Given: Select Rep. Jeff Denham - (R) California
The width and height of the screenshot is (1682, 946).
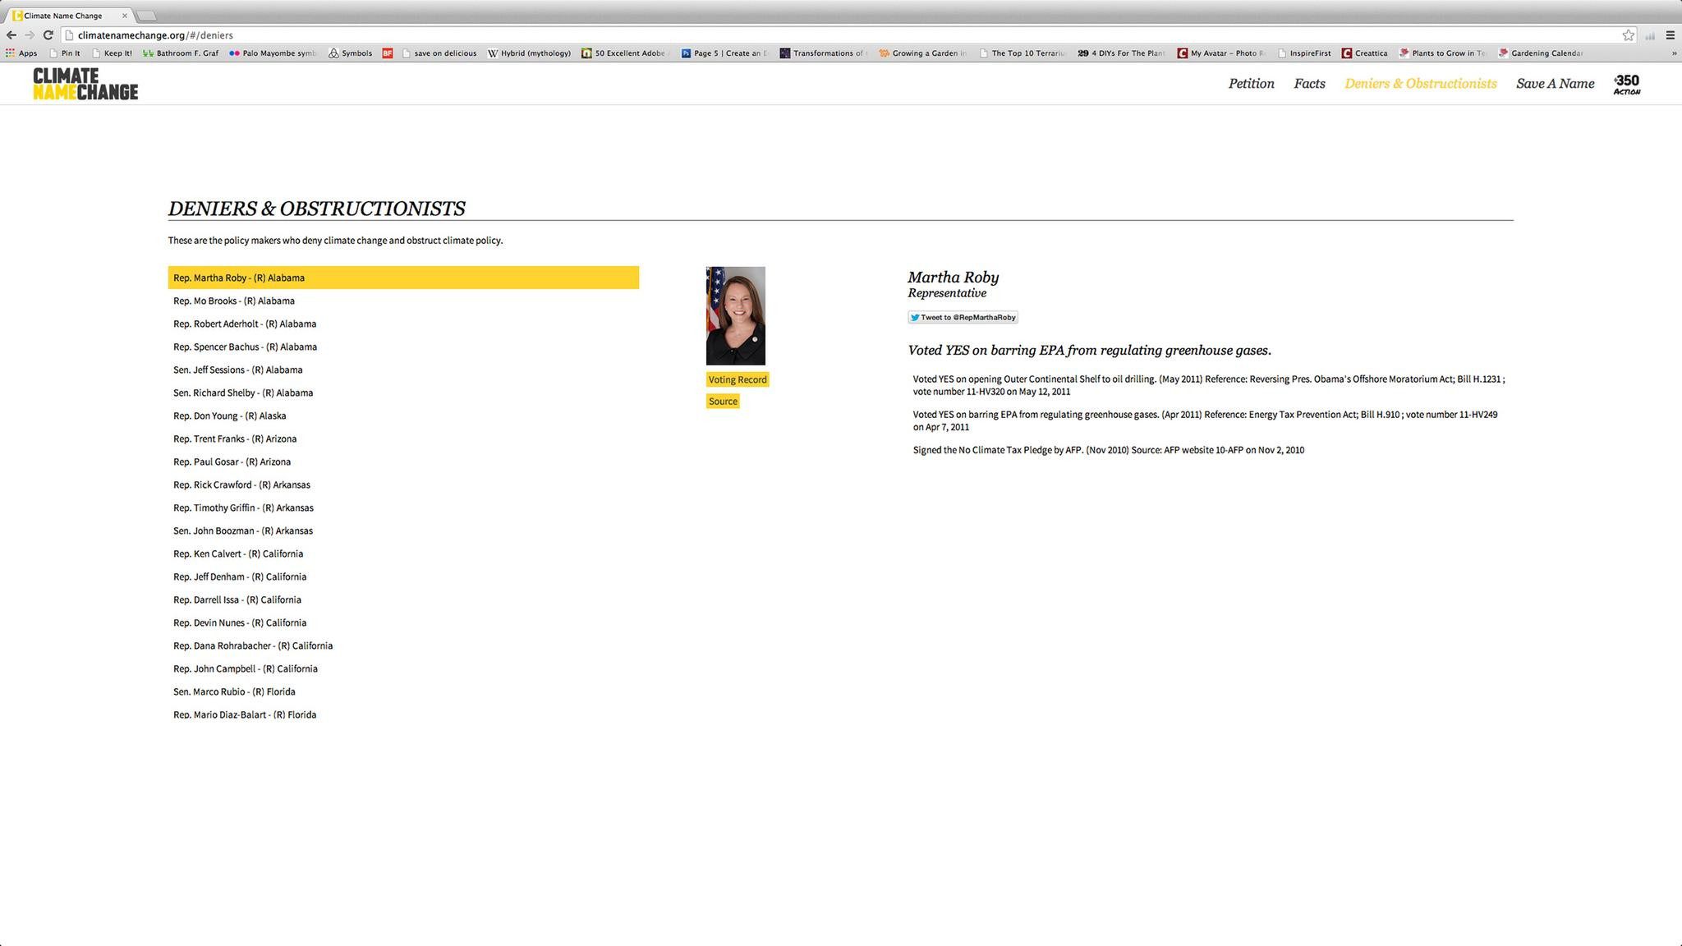Looking at the screenshot, I should pos(403,576).
